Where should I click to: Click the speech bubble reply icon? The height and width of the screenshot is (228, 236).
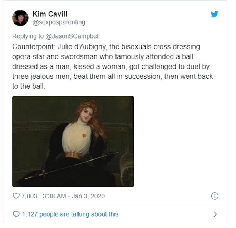(16, 214)
